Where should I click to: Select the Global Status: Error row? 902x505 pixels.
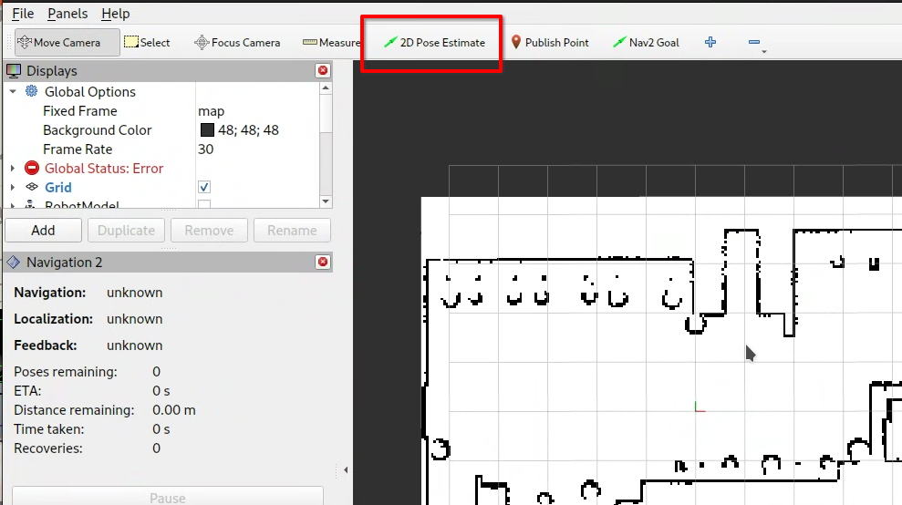coord(104,168)
